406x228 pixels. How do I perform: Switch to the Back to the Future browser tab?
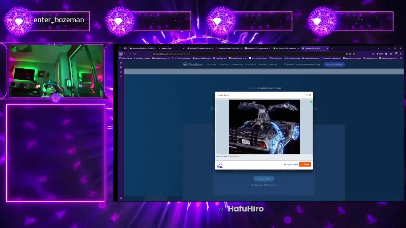tap(229, 48)
